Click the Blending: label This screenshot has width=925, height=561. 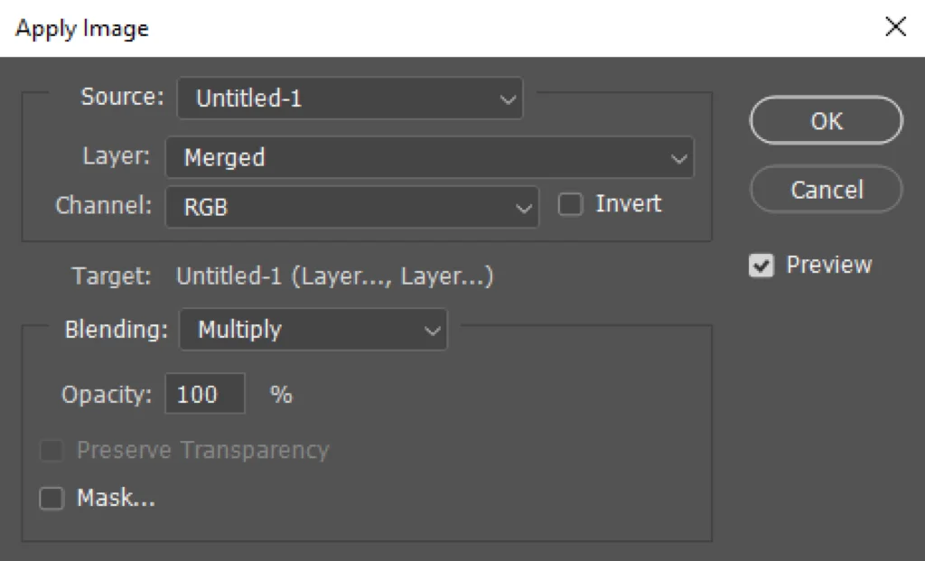[x=117, y=330]
